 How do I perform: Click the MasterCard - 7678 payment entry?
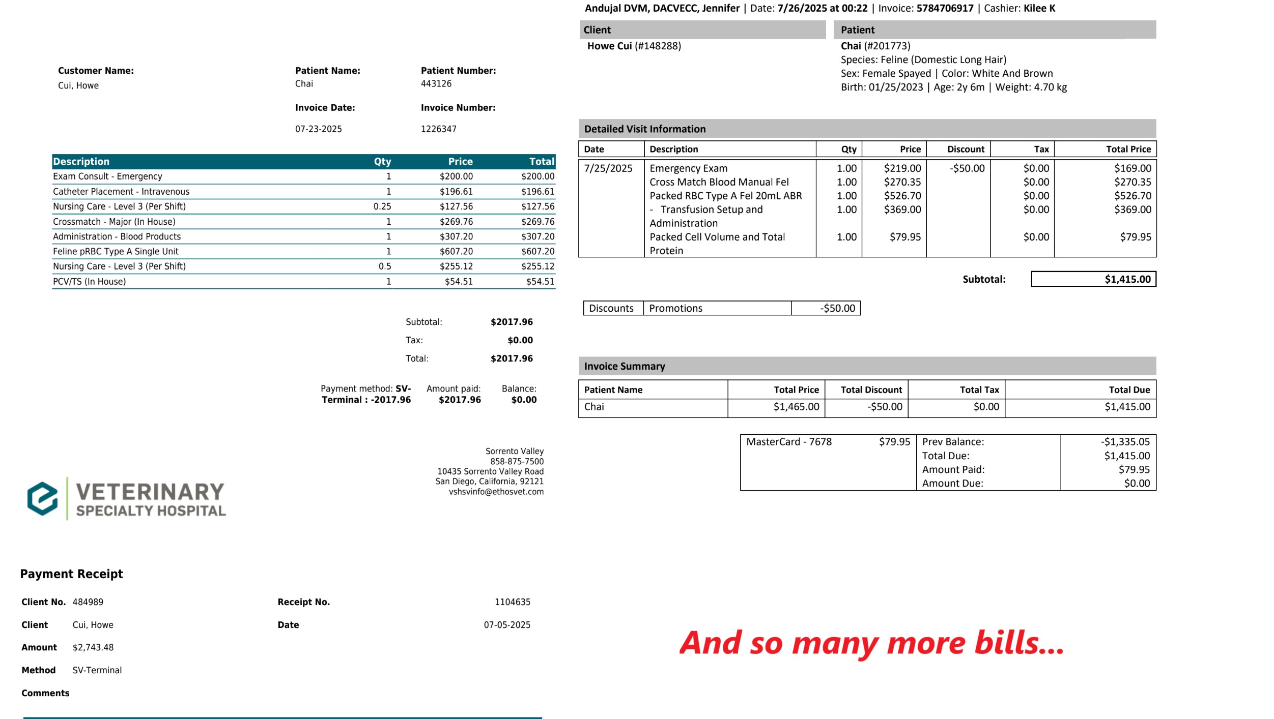click(788, 442)
